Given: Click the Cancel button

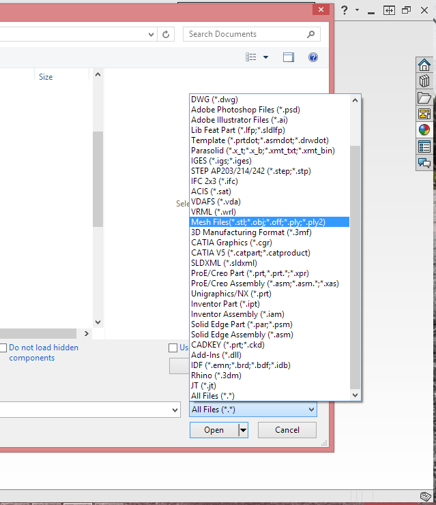Looking at the screenshot, I should click(287, 430).
